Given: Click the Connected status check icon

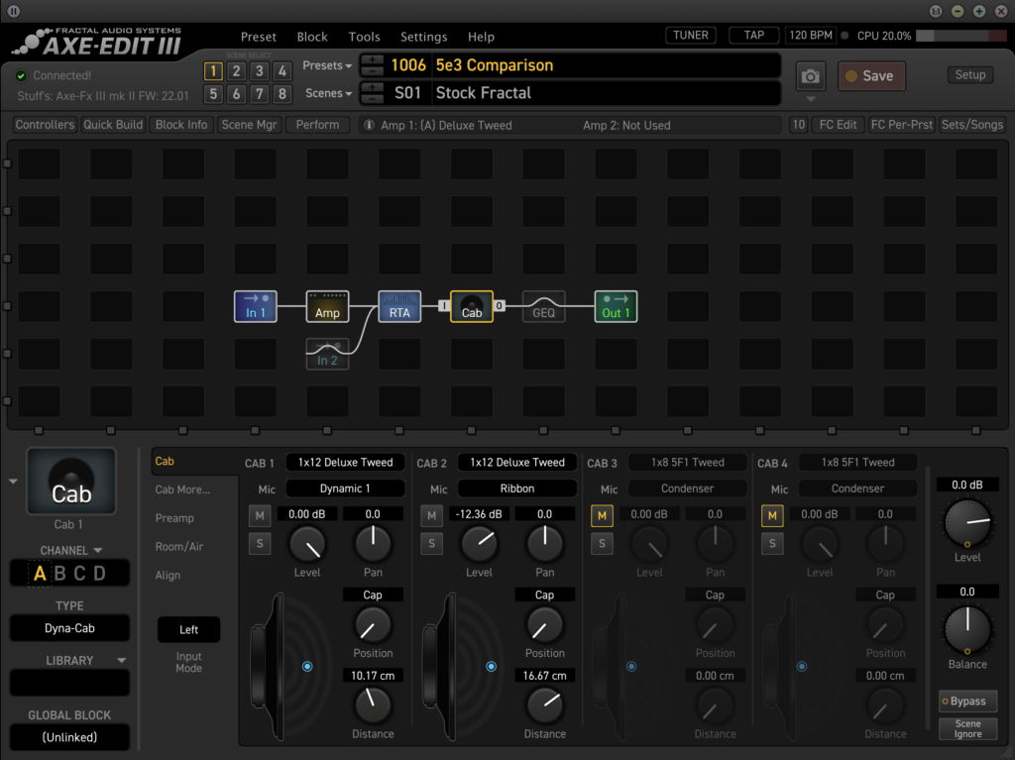Looking at the screenshot, I should [x=22, y=75].
